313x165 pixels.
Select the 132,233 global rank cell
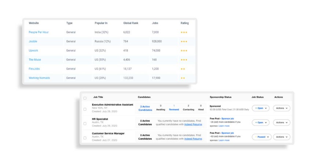(x=128, y=78)
